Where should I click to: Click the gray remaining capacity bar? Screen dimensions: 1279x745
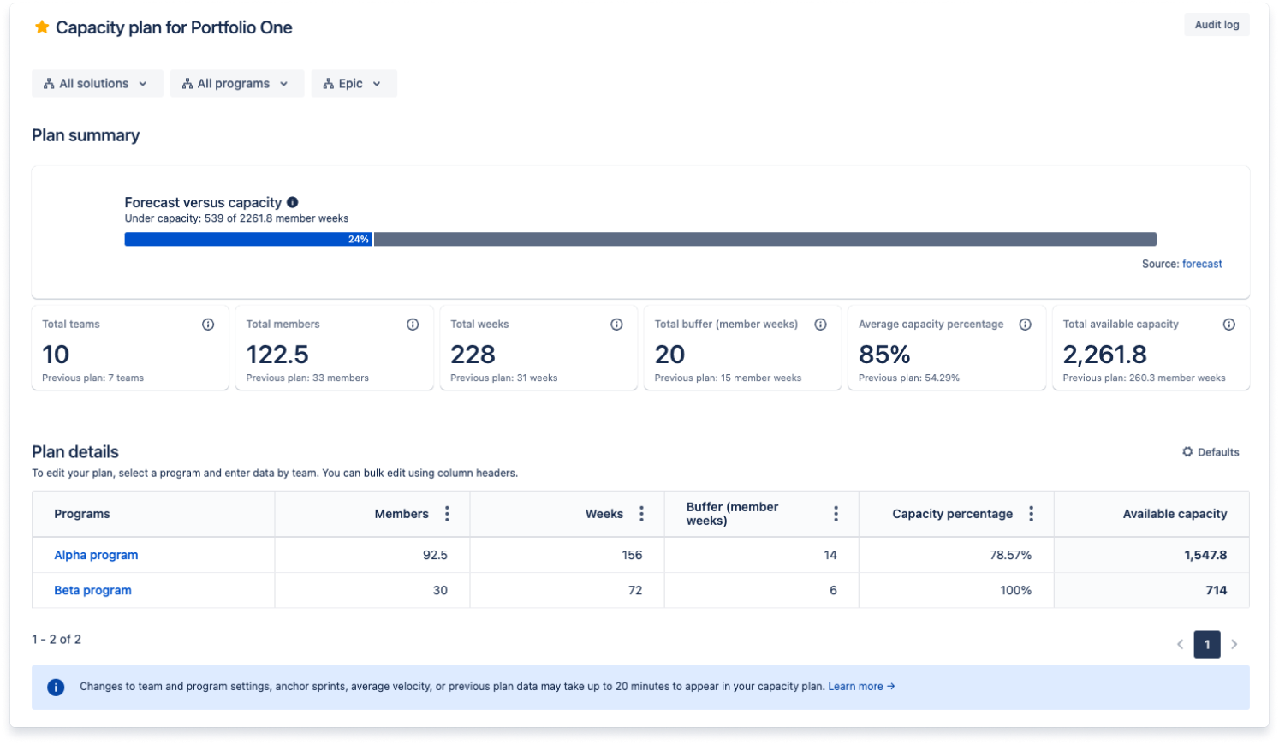click(765, 240)
